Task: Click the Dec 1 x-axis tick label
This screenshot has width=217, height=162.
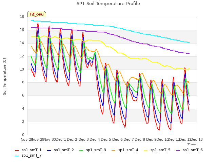Action: tap(61, 139)
